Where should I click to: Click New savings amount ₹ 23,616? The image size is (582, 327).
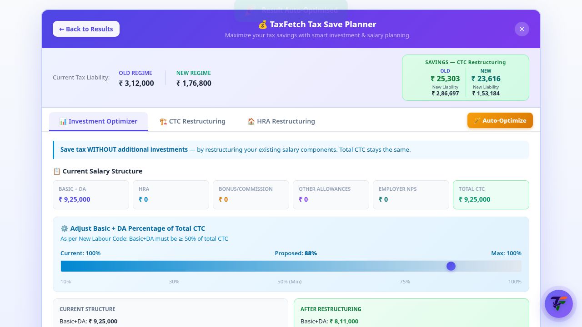point(486,79)
